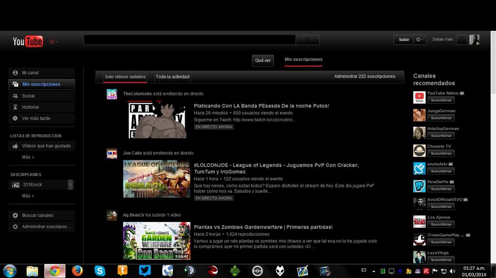The image size is (496, 278).
Task: Switch to Toda la actividad tab
Action: 172,77
